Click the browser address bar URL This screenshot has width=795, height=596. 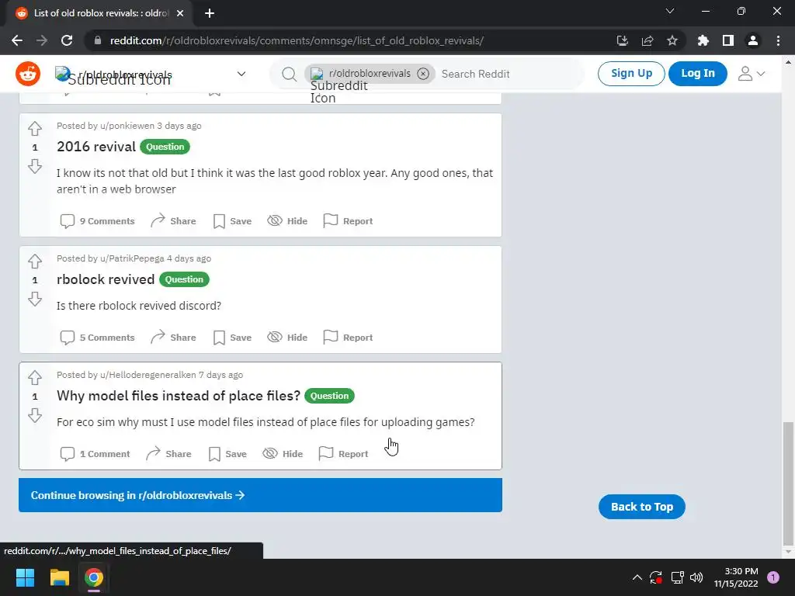click(x=297, y=40)
